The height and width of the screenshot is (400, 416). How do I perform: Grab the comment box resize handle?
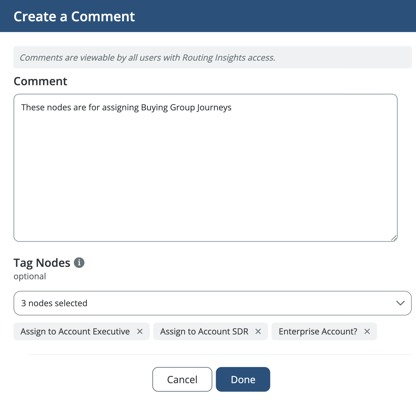394,238
